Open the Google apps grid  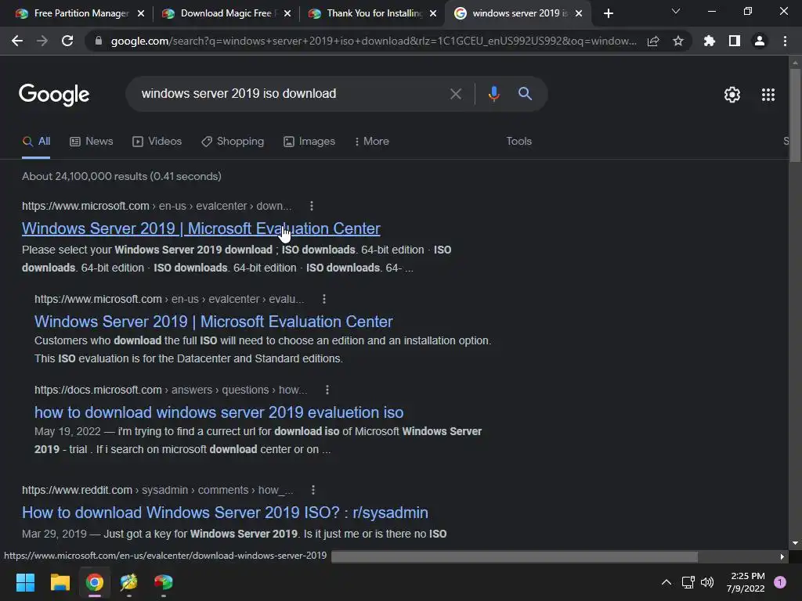point(768,95)
